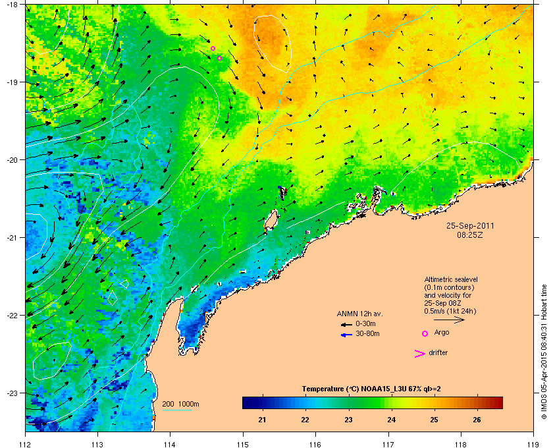
Task: Click the blue 30-80m legend arrow
Action: tap(346, 335)
